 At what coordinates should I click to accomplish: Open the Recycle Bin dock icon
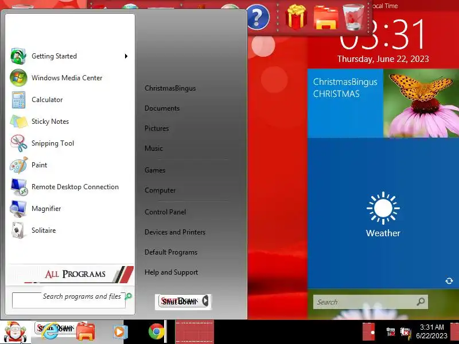353,17
